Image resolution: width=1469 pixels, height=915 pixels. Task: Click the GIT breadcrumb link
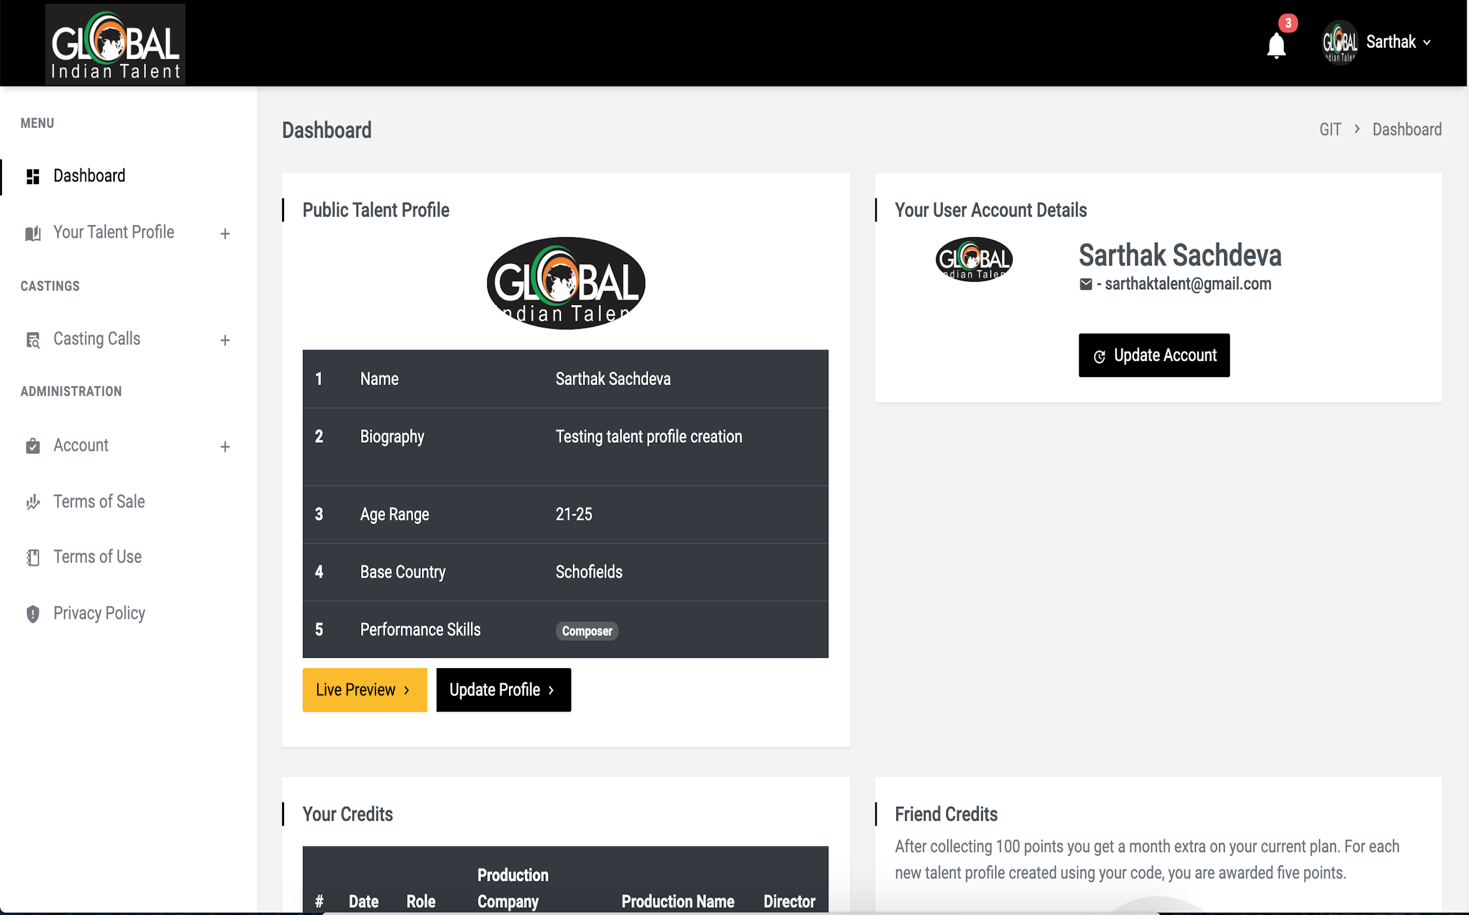[x=1329, y=130]
